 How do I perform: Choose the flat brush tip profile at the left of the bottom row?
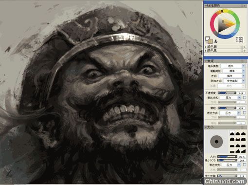click(x=232, y=151)
